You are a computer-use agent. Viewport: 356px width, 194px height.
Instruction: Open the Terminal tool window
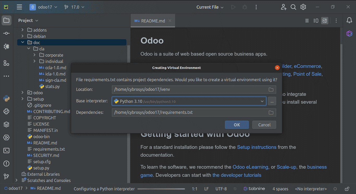pyautogui.click(x=7, y=151)
